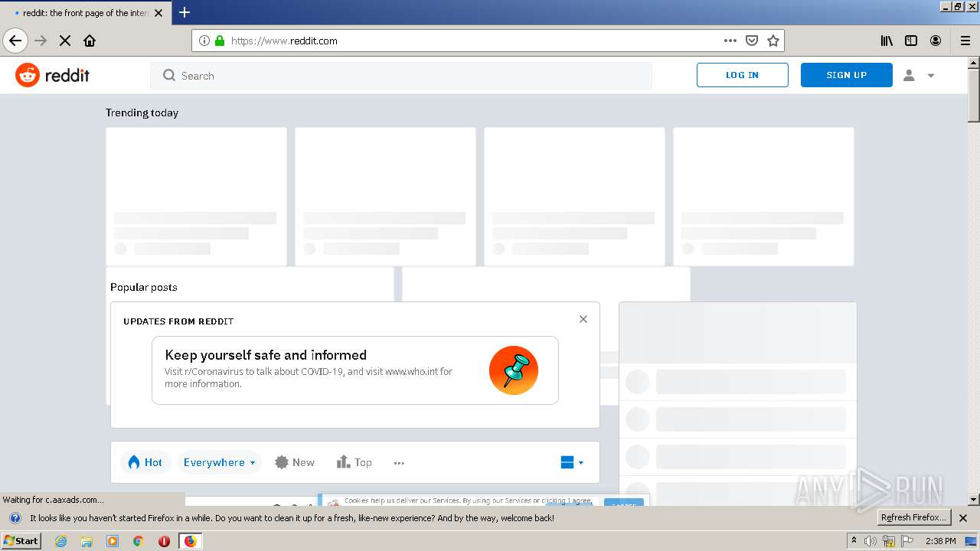Open the Firefox hamburger menu
Viewport: 980px width, 551px height.
coord(965,41)
